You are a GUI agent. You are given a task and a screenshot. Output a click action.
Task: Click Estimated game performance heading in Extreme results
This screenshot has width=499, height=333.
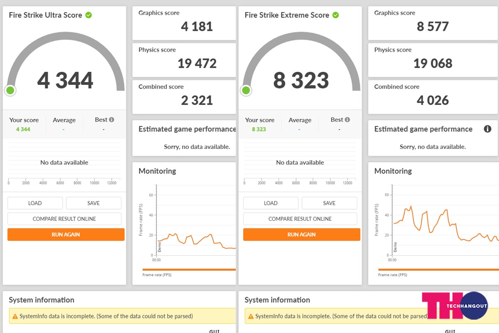pos(423,129)
